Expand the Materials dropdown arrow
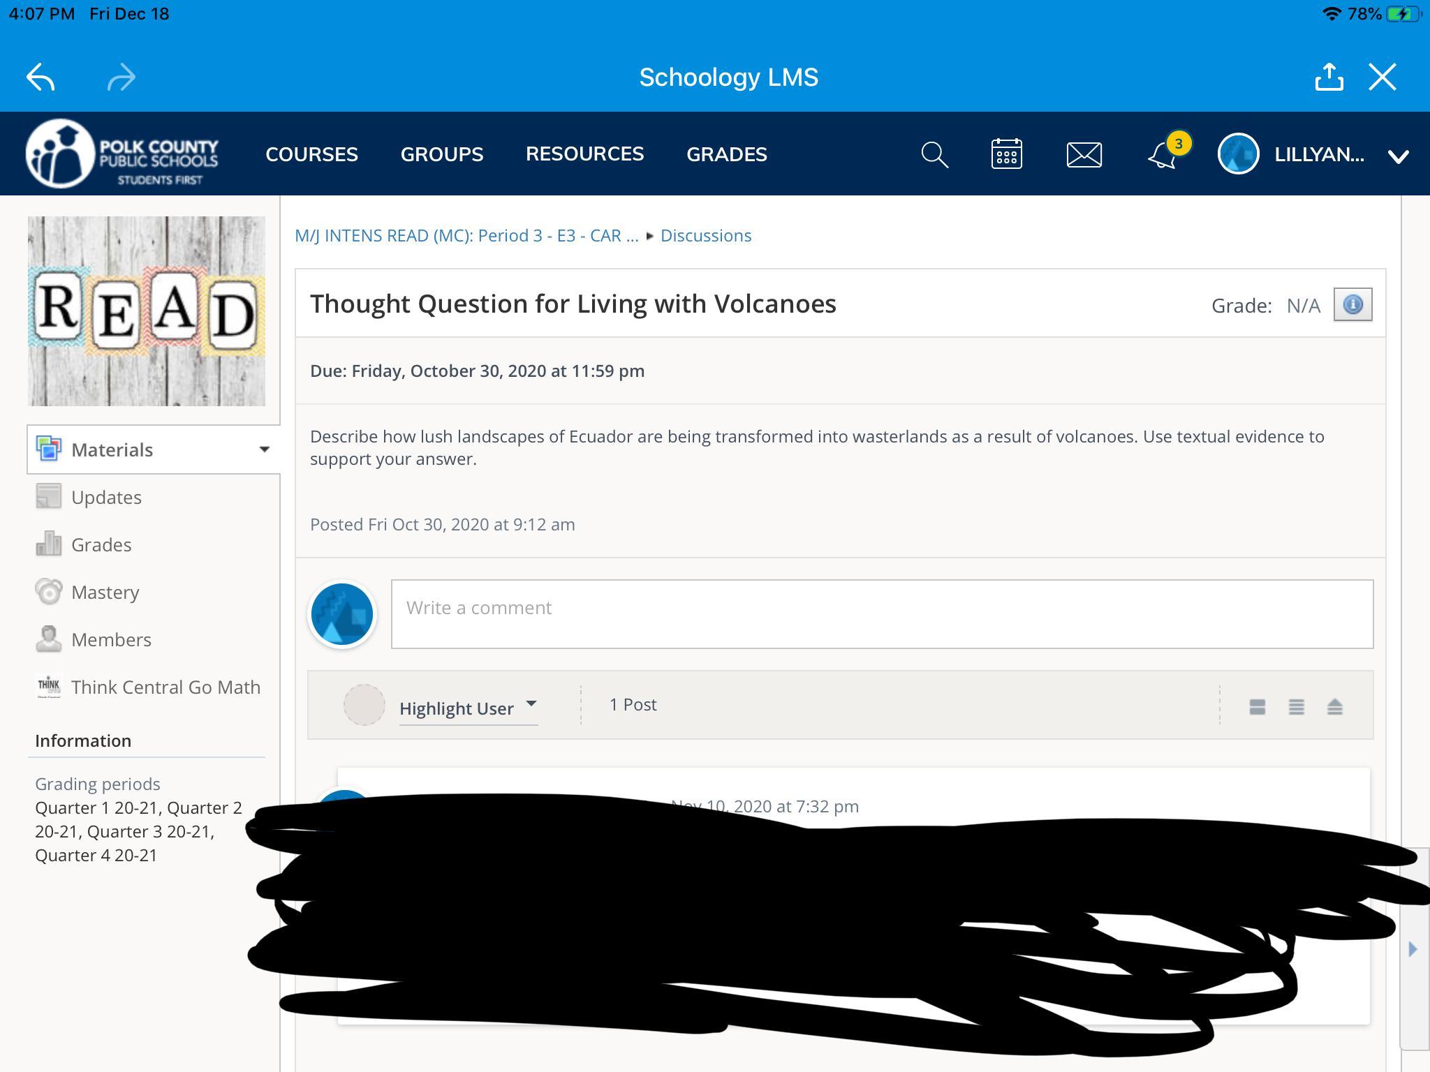1430x1072 pixels. pos(265,449)
